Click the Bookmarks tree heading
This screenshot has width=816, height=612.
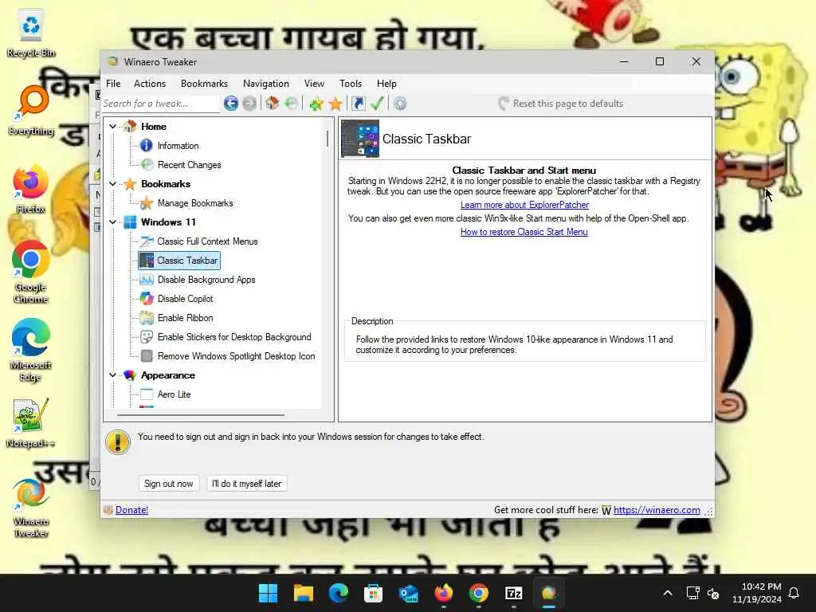click(166, 184)
